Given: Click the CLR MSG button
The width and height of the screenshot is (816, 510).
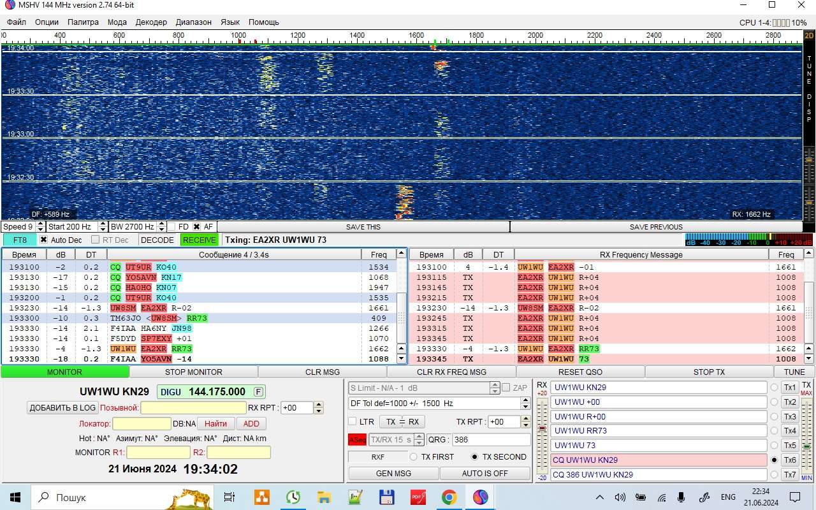Looking at the screenshot, I should 323,372.
